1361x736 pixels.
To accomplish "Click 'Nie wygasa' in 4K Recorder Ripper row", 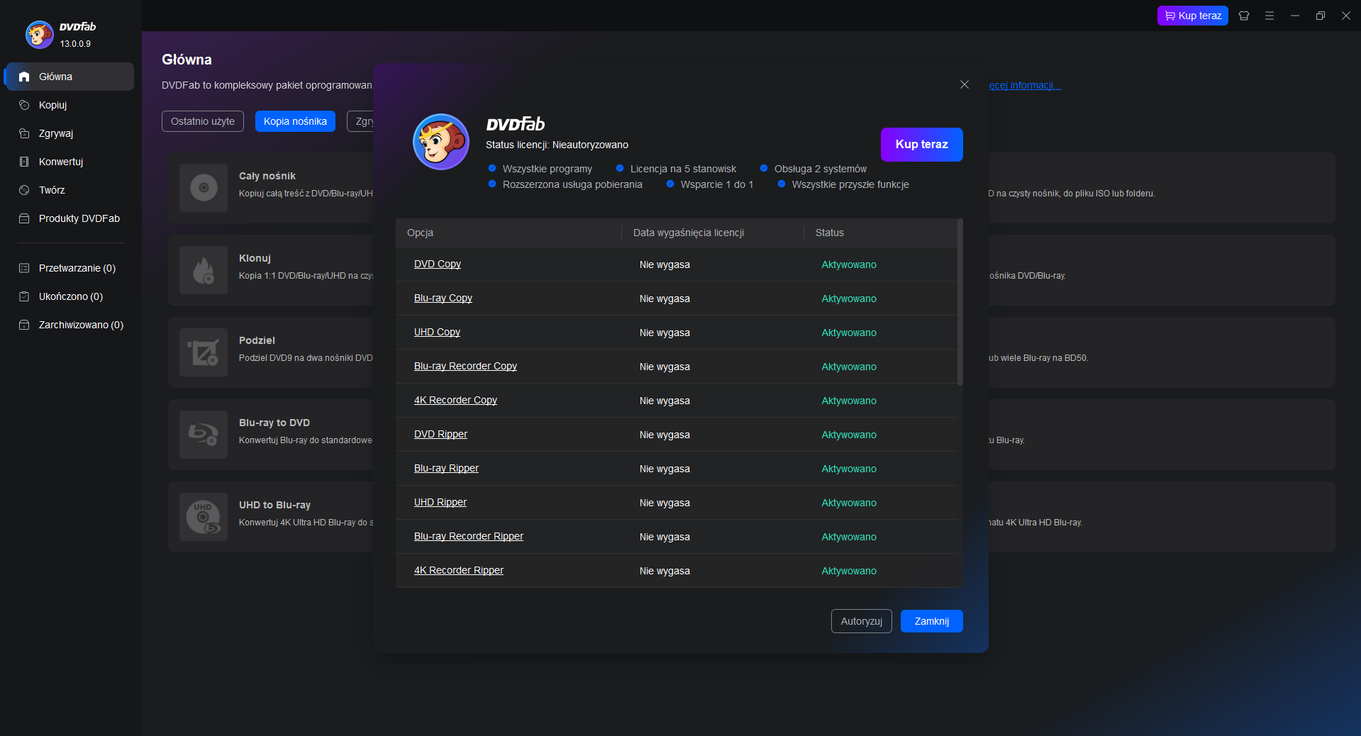I will click(x=665, y=571).
